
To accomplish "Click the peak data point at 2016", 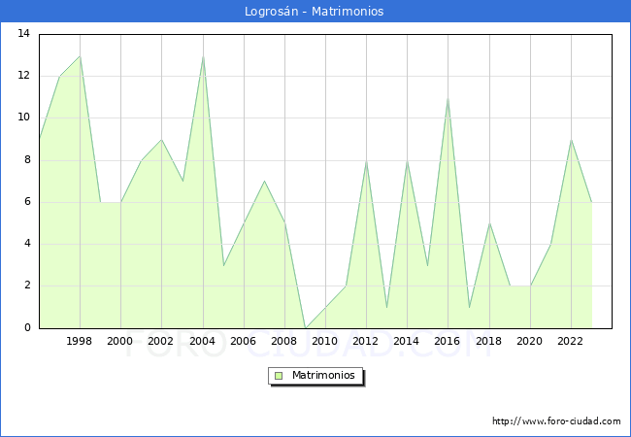I will 448,97.
